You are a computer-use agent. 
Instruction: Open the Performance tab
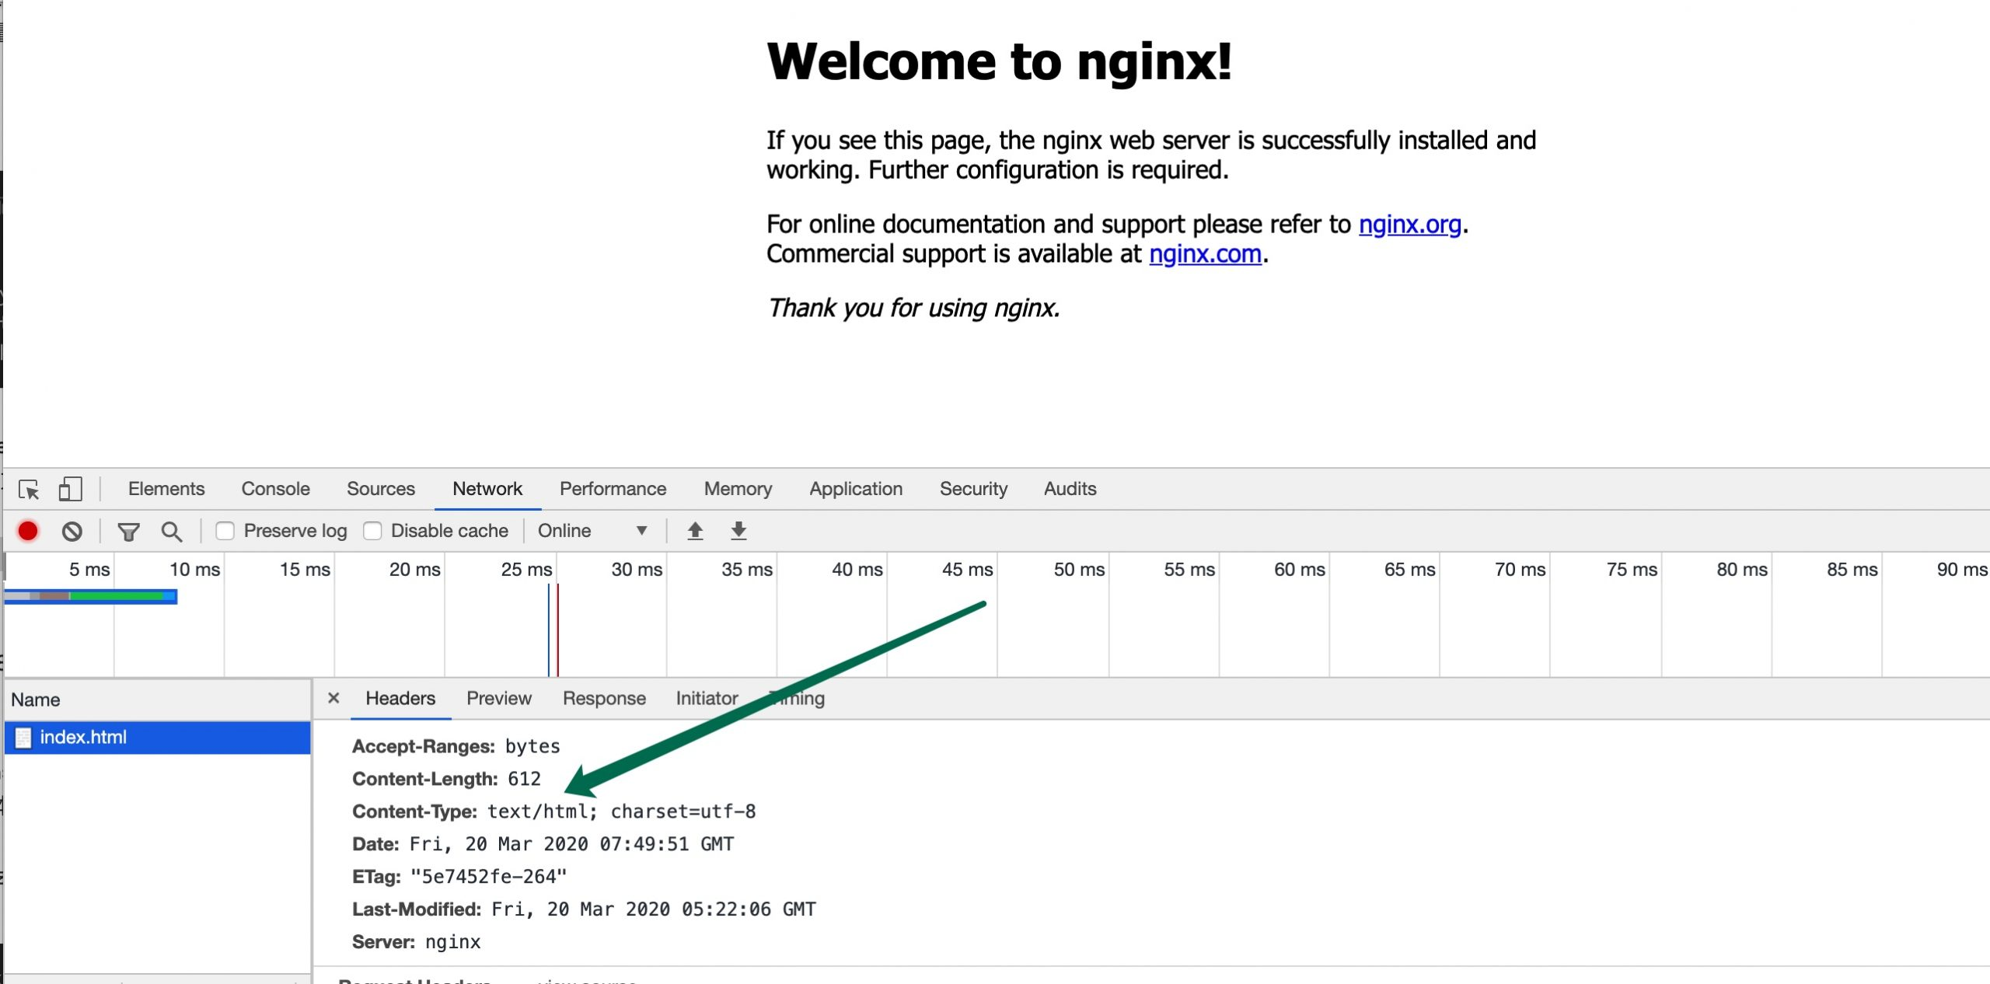613,489
